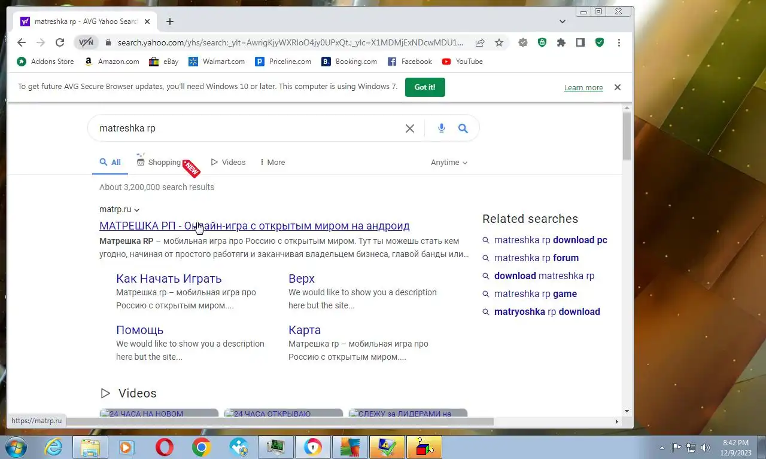The width and height of the screenshot is (766, 459).
Task: Select the matreshka rp browser tab
Action: coord(86,22)
